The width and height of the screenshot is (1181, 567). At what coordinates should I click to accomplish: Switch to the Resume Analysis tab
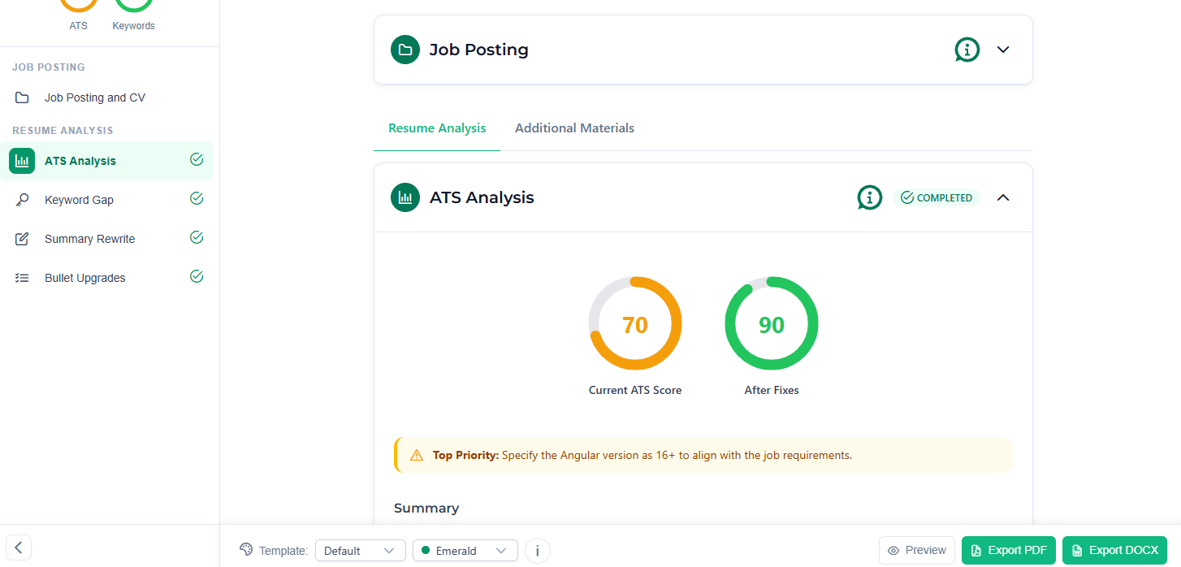(x=437, y=128)
